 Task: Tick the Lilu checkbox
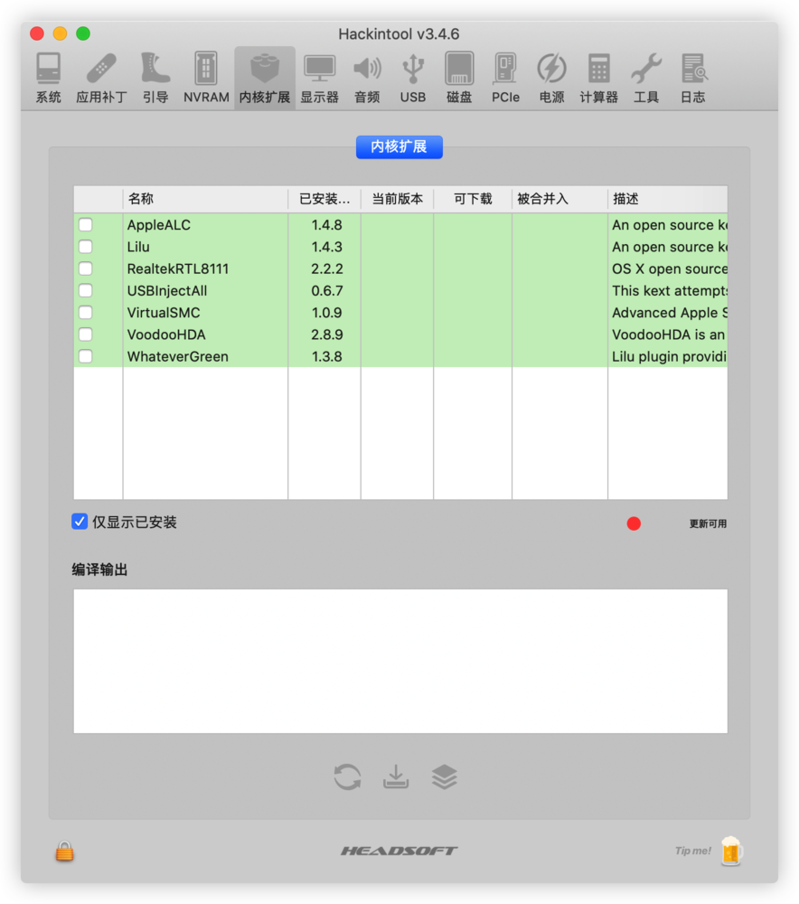(x=85, y=247)
